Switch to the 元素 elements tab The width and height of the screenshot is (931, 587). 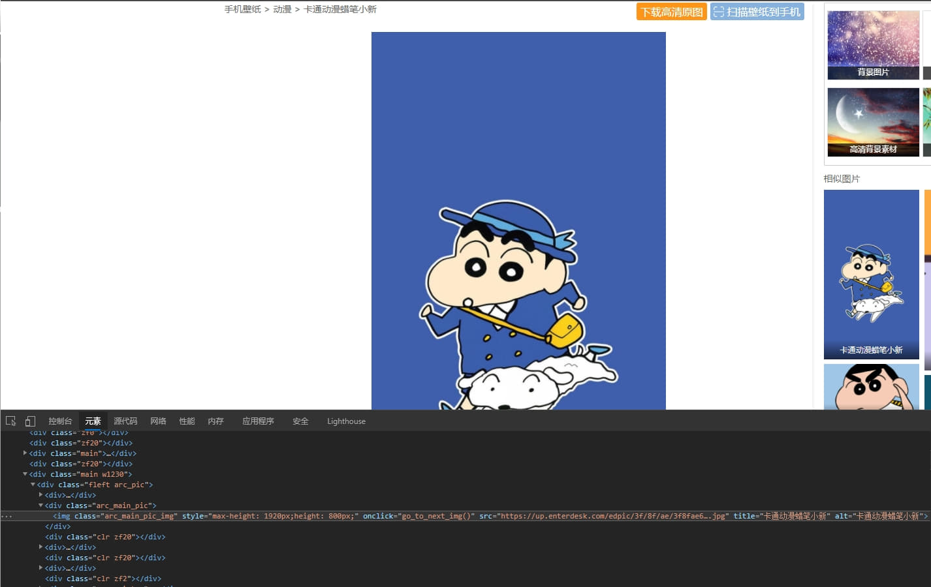tap(93, 421)
